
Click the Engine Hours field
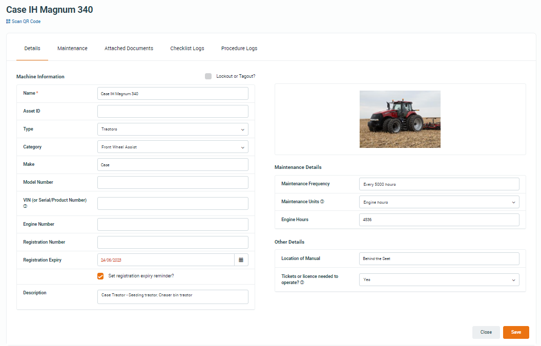439,220
